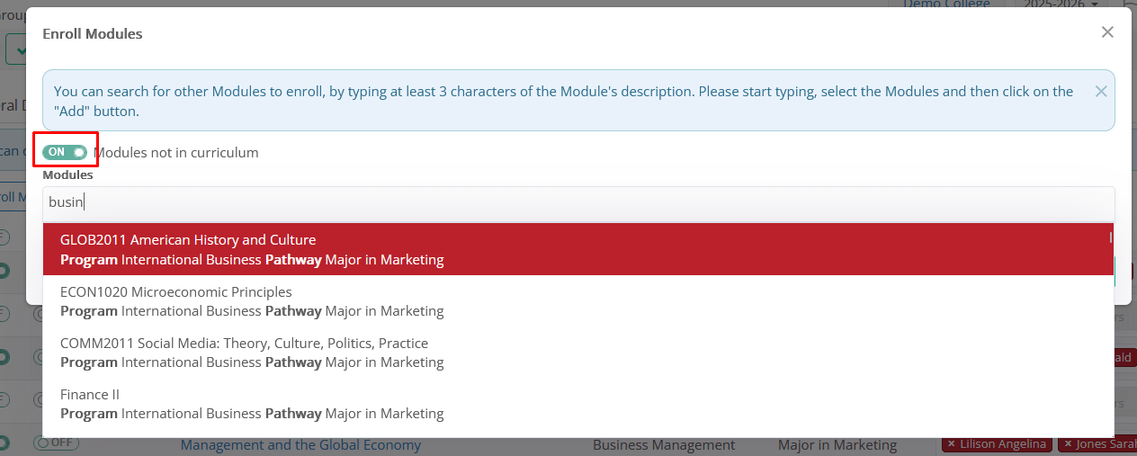Image resolution: width=1137 pixels, height=456 pixels.
Task: Click the Modules not in curriculum label
Action: coord(176,153)
